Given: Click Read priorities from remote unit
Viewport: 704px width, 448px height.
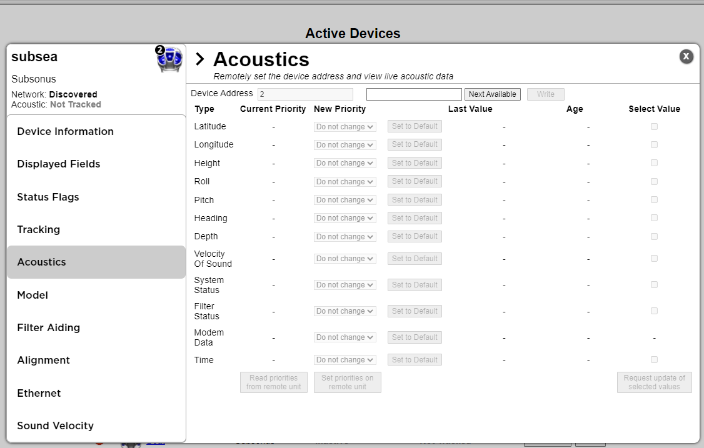Looking at the screenshot, I should [274, 382].
